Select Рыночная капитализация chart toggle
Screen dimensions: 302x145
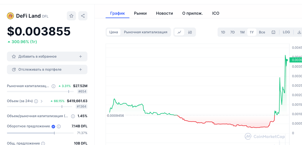click(146, 32)
